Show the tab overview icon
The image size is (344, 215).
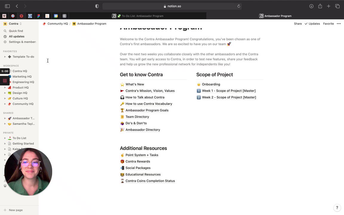(337, 6)
